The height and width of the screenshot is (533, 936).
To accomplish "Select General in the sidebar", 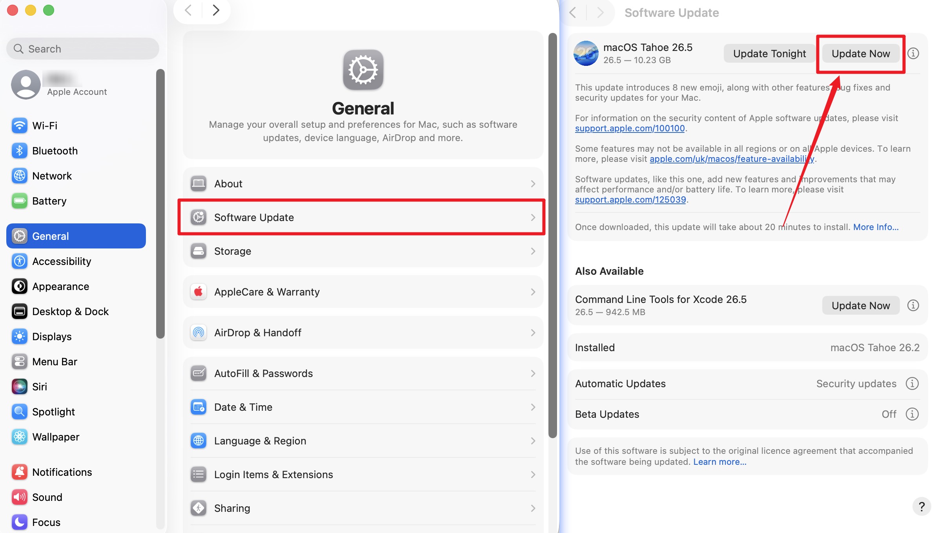I will coord(76,236).
